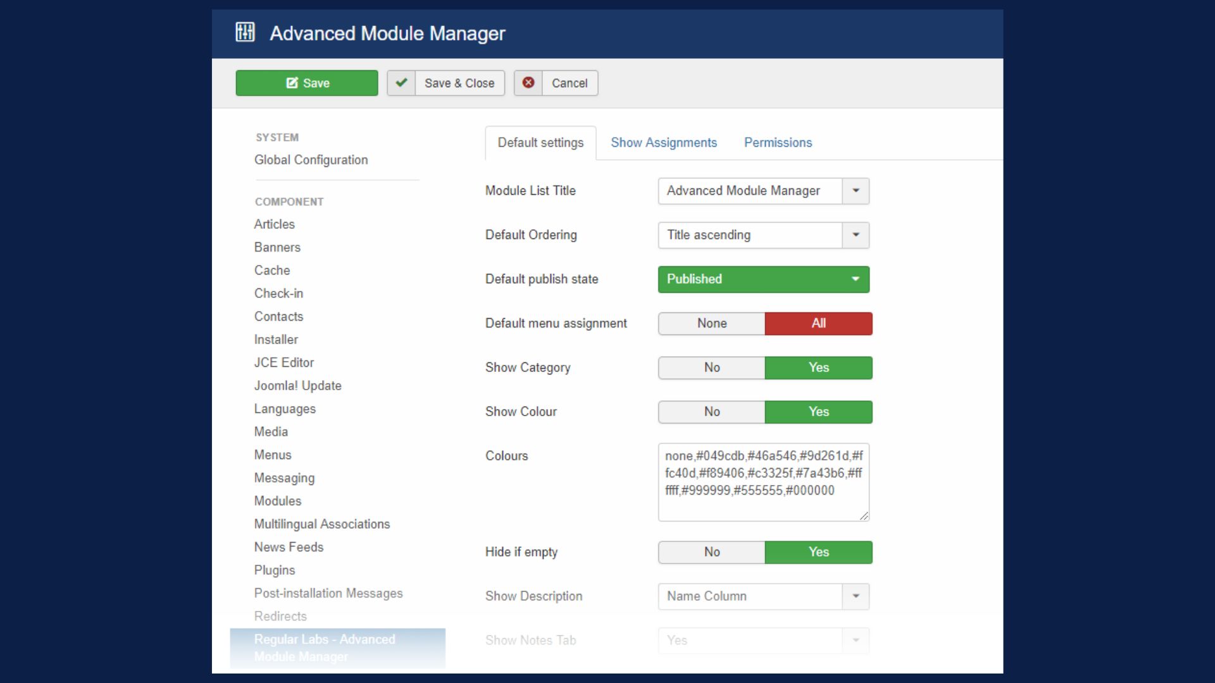The image size is (1215, 683).
Task: Click the Advanced Module Manager header icon
Action: point(245,32)
